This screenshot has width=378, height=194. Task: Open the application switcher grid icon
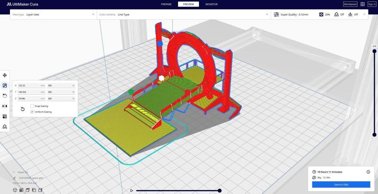coord(362,4)
